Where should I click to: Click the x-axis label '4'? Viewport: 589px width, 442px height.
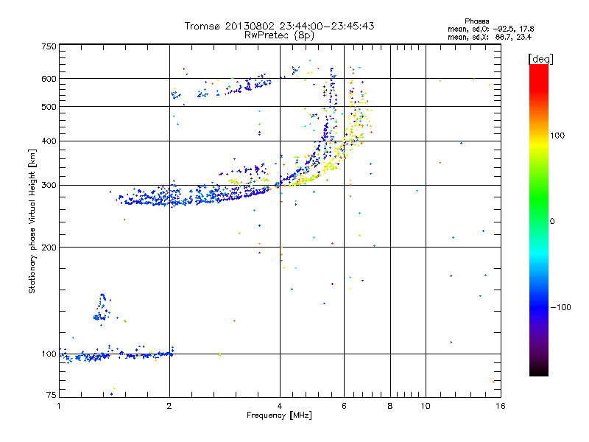click(280, 406)
